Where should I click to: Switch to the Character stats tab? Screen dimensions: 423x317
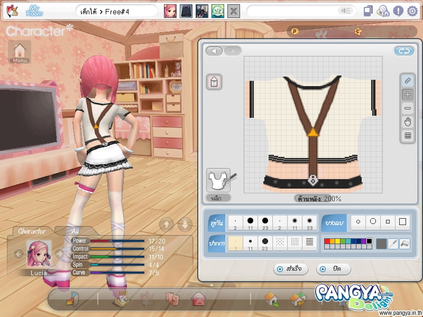pos(32,231)
